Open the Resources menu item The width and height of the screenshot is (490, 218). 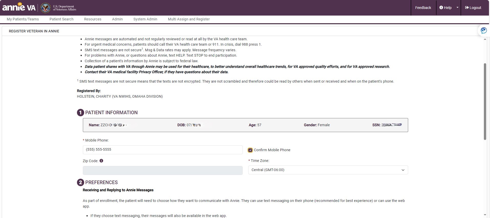(93, 19)
